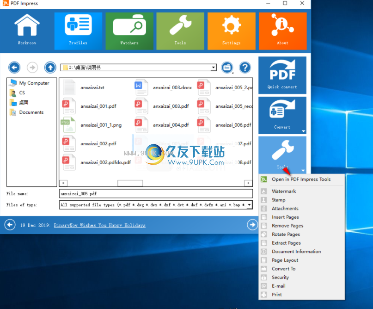
Task: Choose Page Layout menu item
Action: click(301, 260)
